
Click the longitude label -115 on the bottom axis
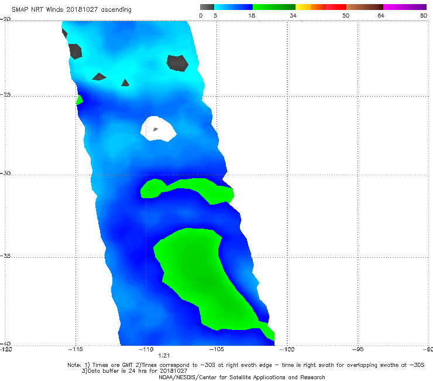[75, 349]
